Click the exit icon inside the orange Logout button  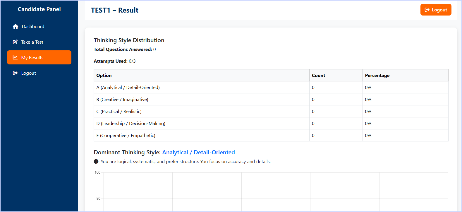coord(427,10)
